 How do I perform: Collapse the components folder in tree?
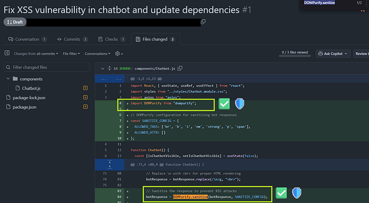pos(8,79)
